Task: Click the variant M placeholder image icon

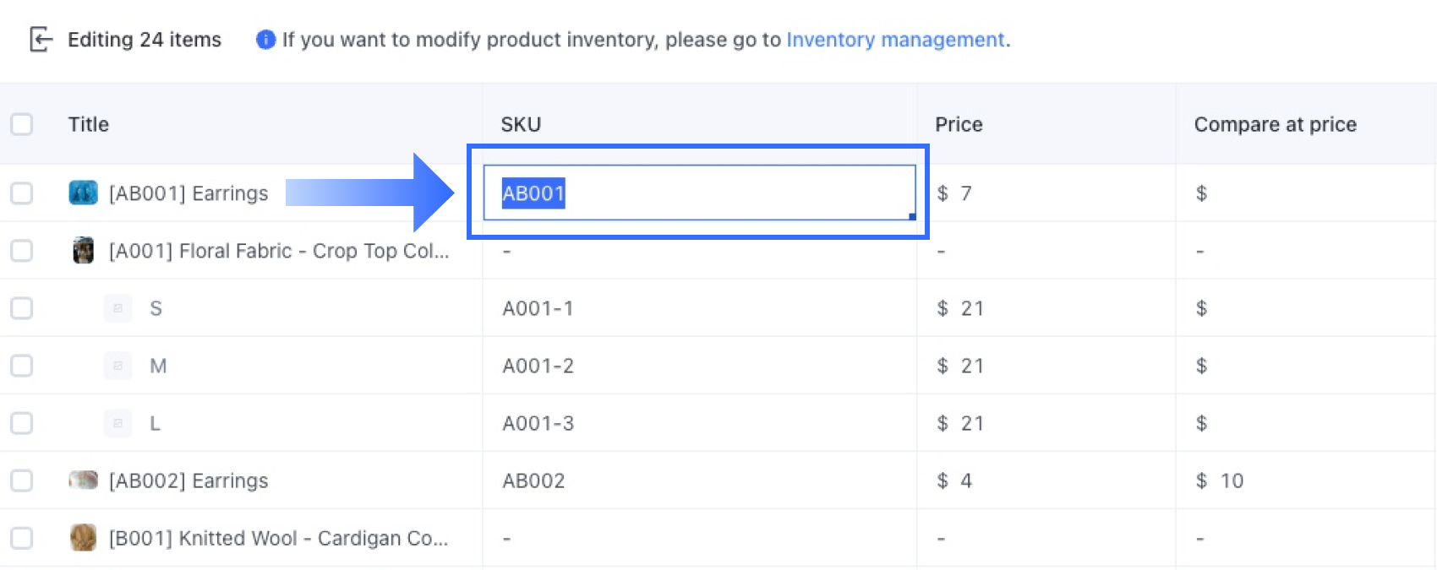Action: pyautogui.click(x=117, y=366)
